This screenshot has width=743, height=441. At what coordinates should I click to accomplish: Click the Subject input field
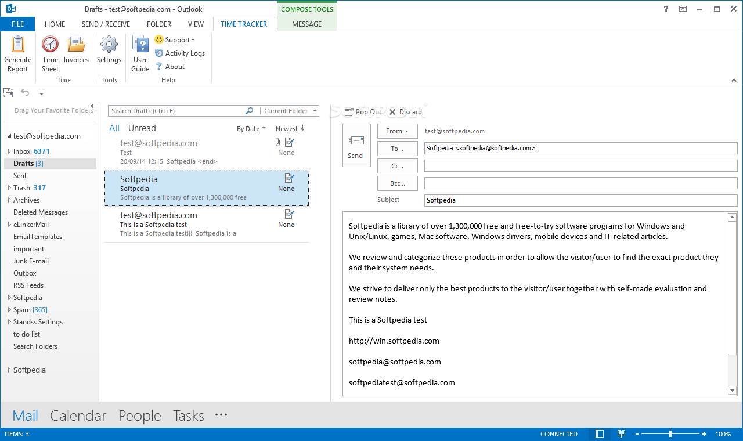point(580,200)
